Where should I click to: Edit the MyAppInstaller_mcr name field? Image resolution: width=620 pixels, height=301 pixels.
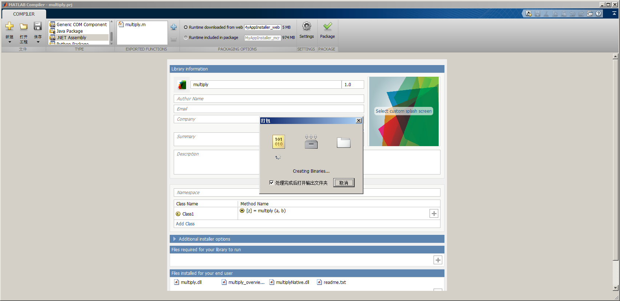[262, 37]
